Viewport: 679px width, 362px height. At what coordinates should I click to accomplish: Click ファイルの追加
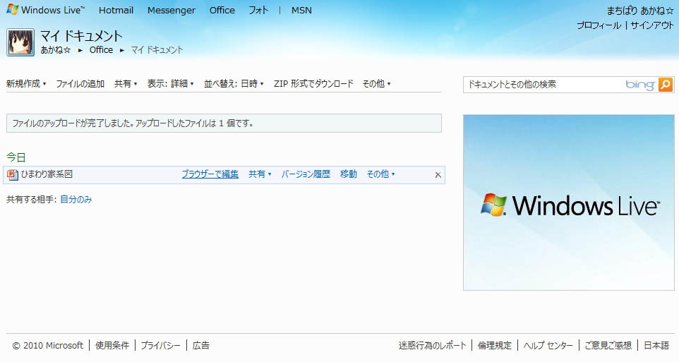(x=80, y=83)
